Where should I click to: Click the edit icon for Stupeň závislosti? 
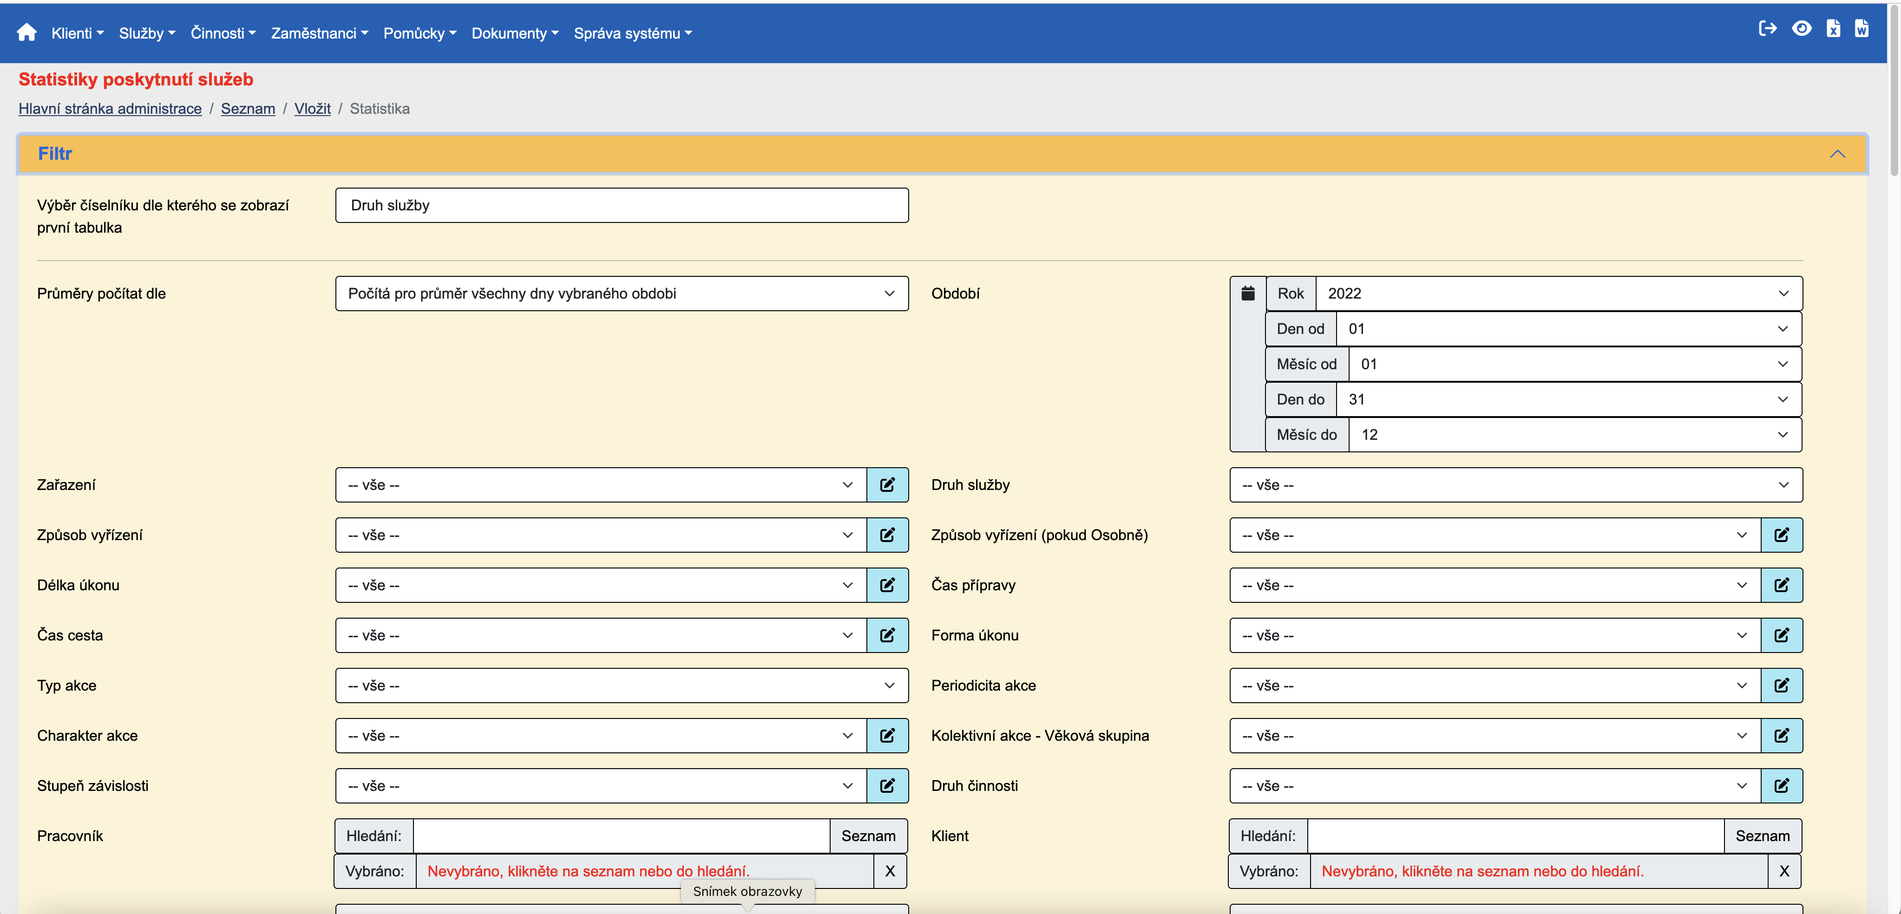tap(887, 786)
